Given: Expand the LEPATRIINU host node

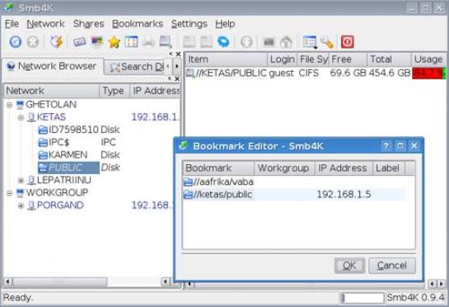Looking at the screenshot, I should [21, 181].
